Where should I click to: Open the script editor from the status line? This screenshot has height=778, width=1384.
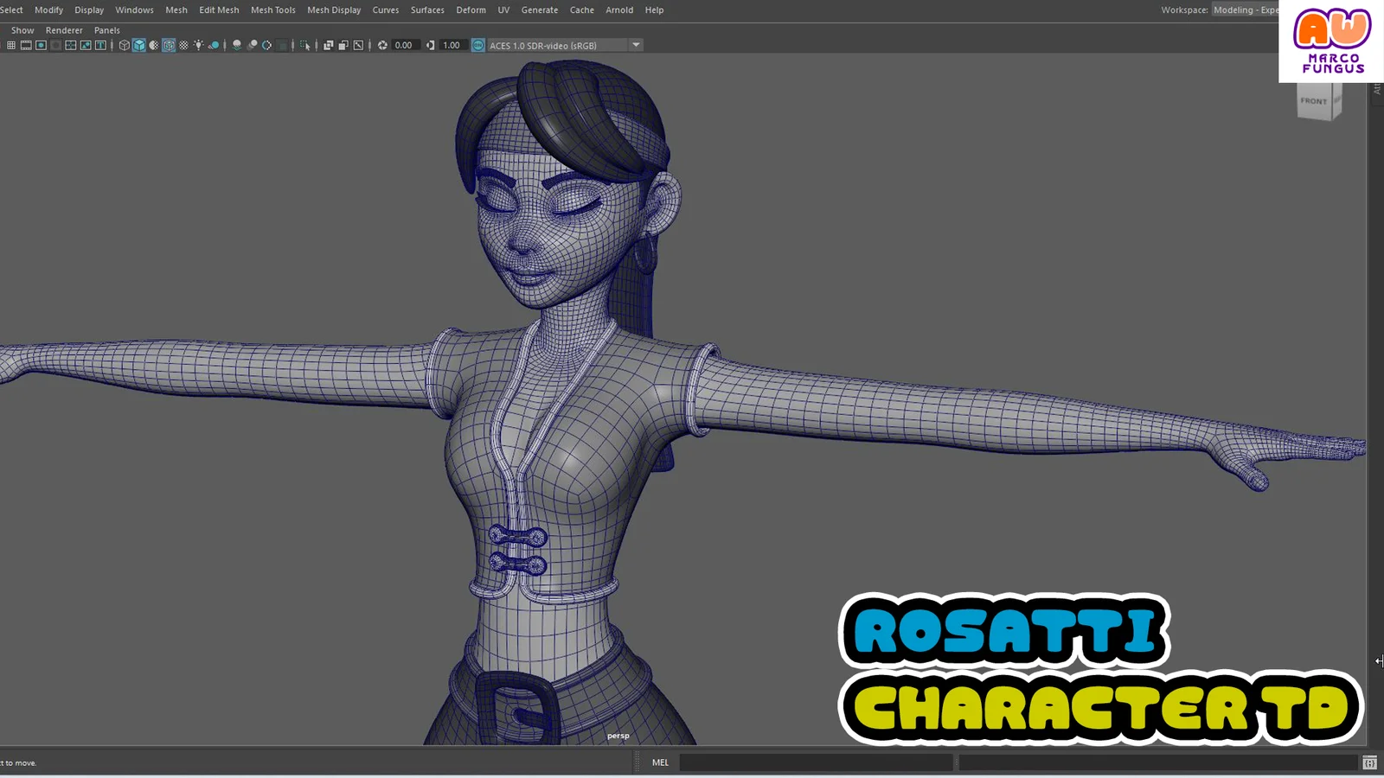tap(1370, 762)
